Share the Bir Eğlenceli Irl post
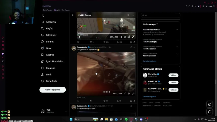 pyautogui.click(x=134, y=101)
